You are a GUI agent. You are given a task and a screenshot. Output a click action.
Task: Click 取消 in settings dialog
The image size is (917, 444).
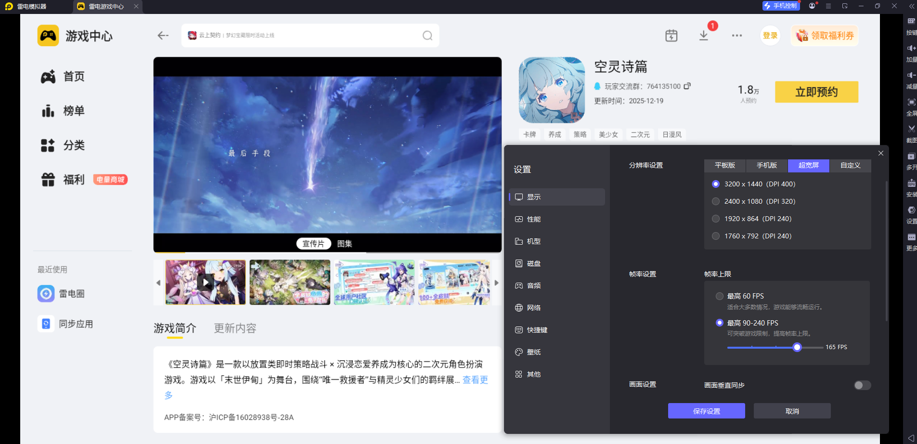pyautogui.click(x=792, y=411)
